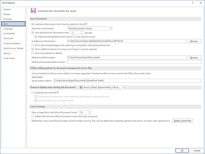Close the Word Options dialog

coord(201,3)
